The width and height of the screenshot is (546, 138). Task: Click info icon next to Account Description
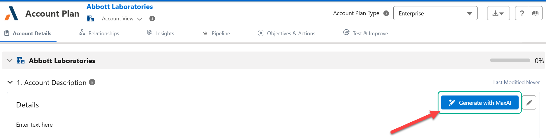(x=92, y=82)
